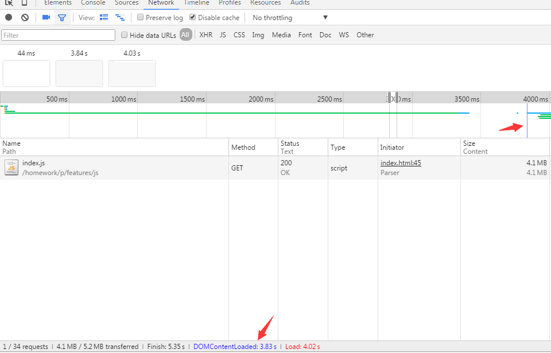Click the clear network log icon
Image resolution: width=551 pixels, height=353 pixels.
click(x=25, y=18)
